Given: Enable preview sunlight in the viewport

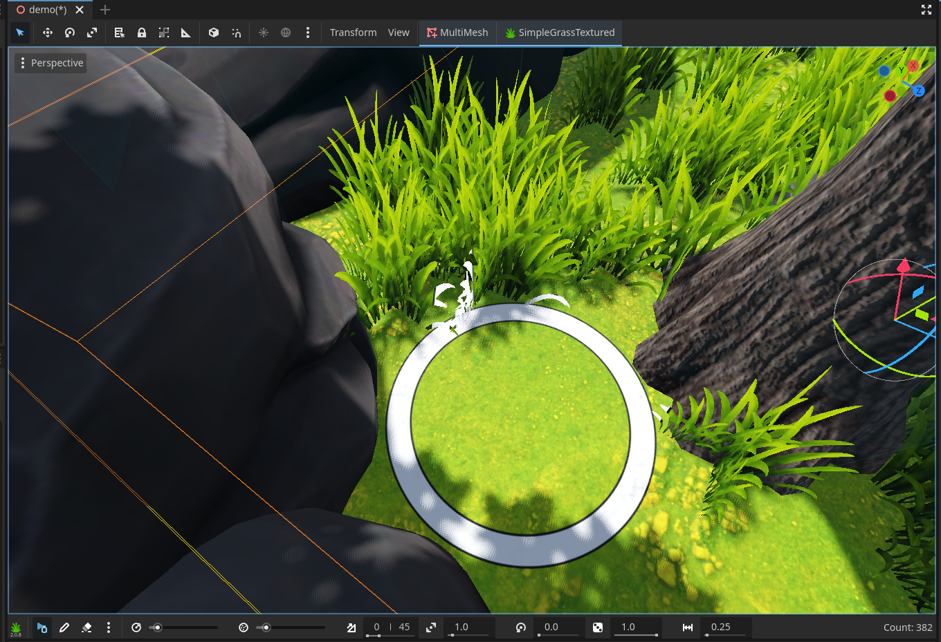Looking at the screenshot, I should [x=264, y=32].
